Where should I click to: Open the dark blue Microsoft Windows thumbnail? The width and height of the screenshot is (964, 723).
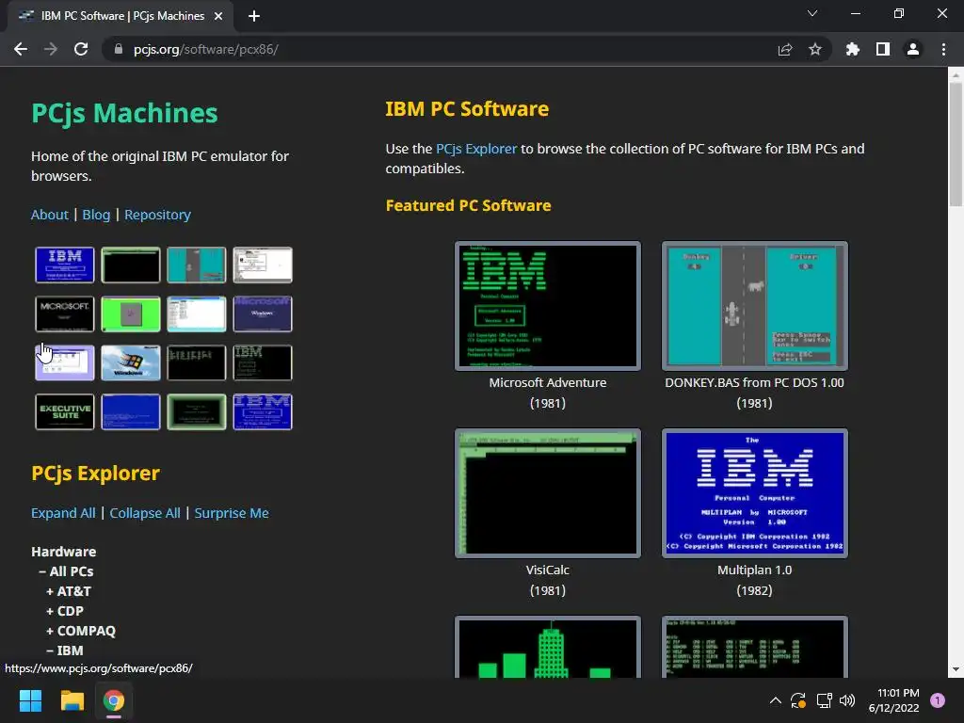tap(263, 313)
